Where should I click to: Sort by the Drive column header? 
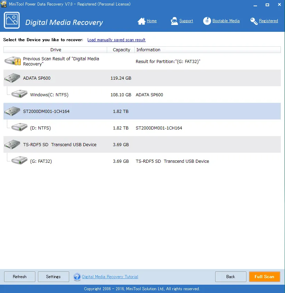55,50
